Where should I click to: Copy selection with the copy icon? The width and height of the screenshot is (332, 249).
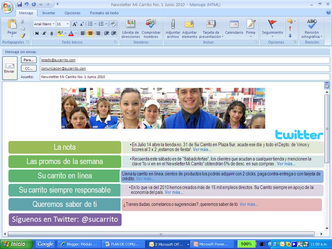coord(22,28)
